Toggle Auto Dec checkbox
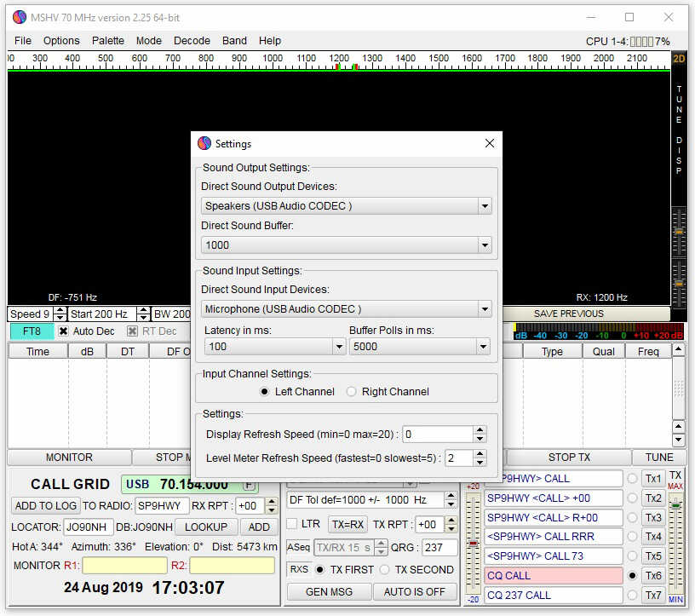Image resolution: width=695 pixels, height=616 pixels. click(x=63, y=331)
